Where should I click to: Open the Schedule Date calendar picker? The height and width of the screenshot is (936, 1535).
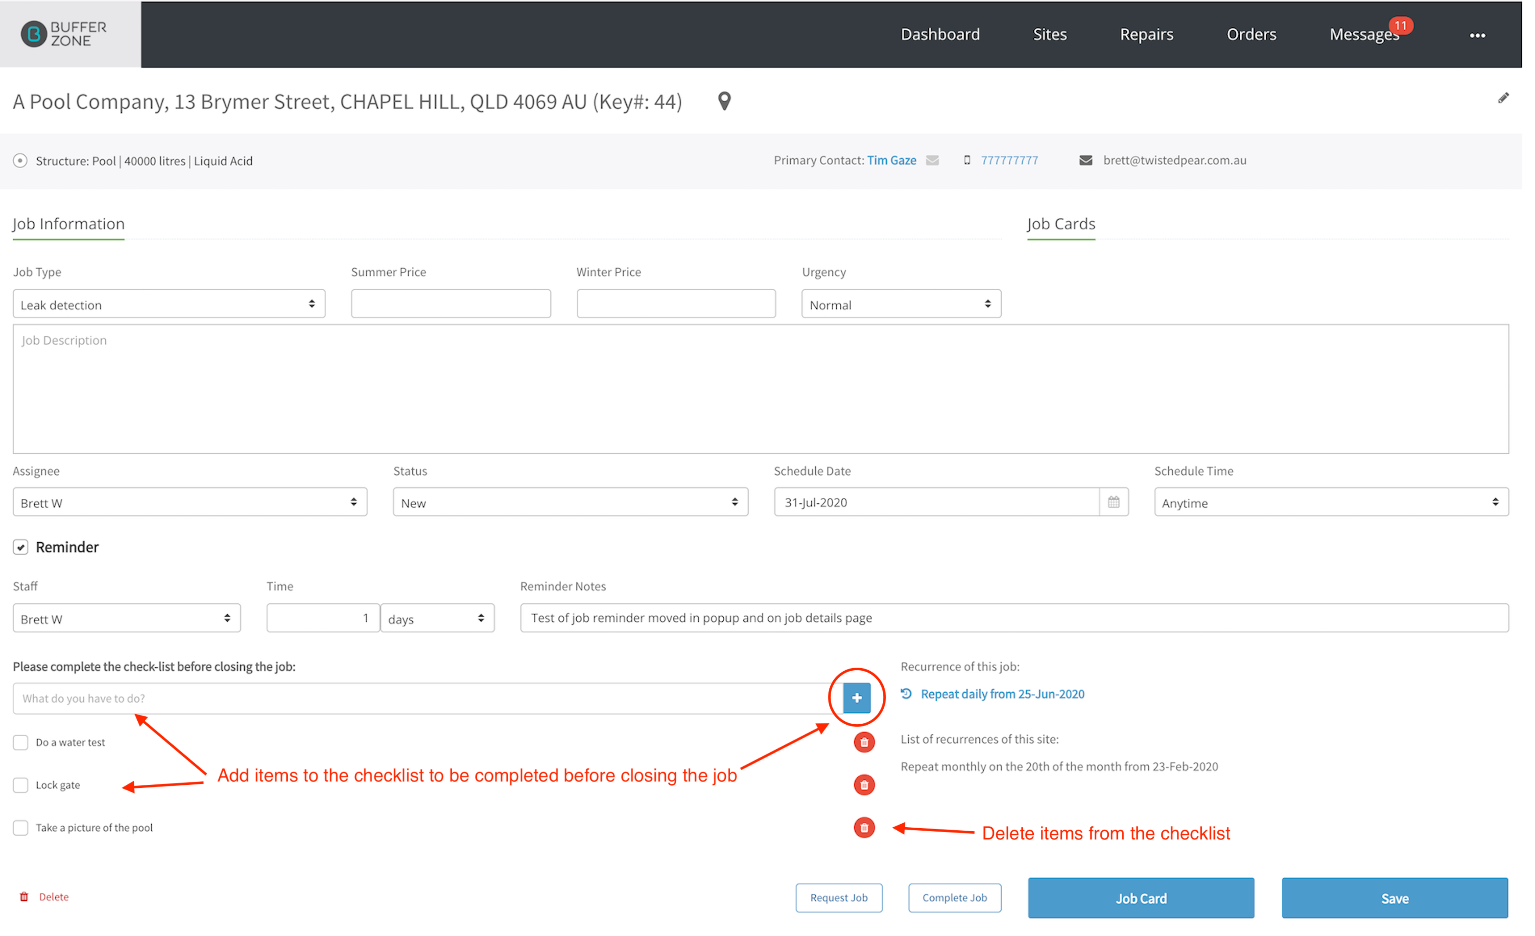pyautogui.click(x=1113, y=502)
